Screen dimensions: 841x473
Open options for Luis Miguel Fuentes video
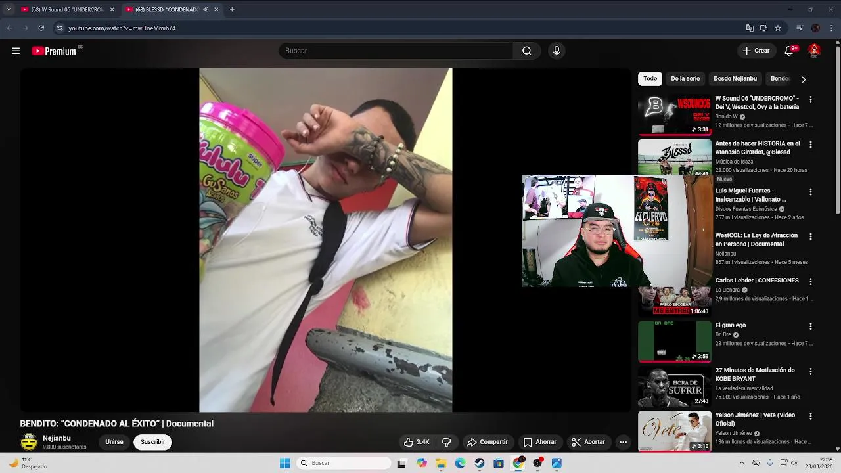point(810,192)
